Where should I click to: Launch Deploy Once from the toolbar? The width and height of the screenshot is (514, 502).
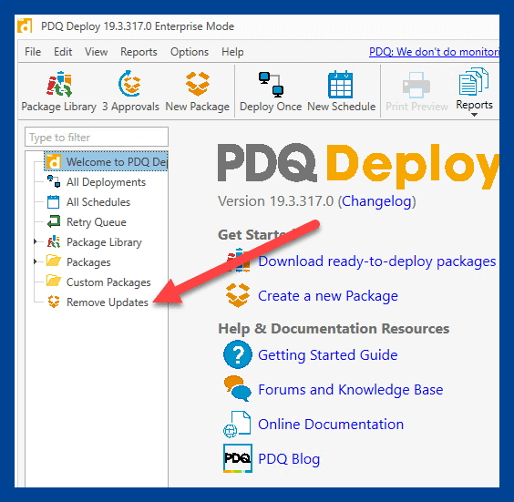pos(271,85)
